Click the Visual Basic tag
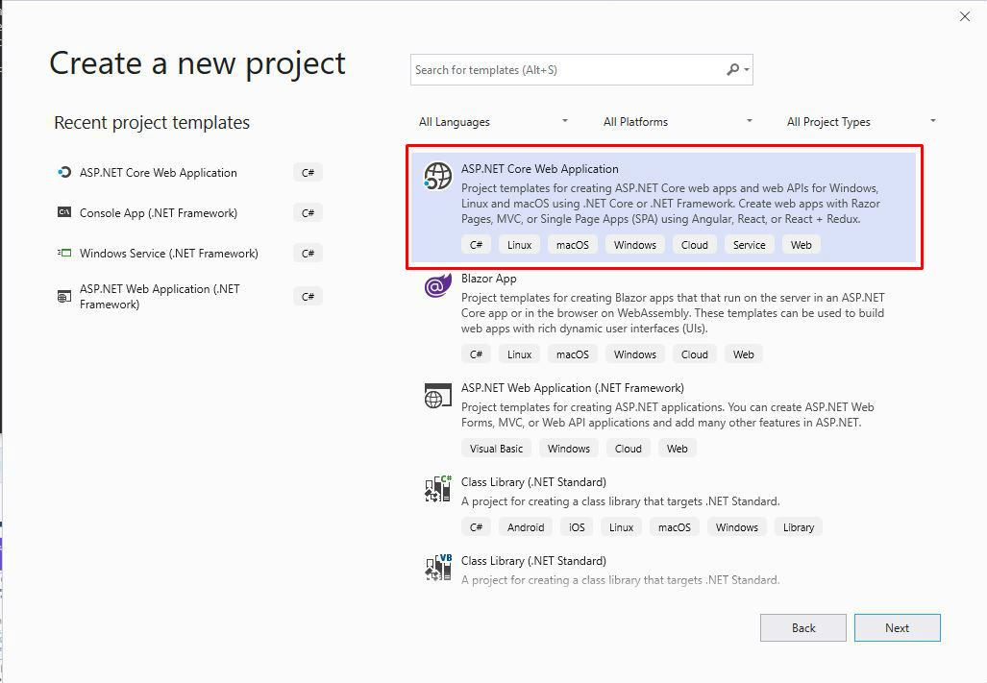 pos(496,449)
